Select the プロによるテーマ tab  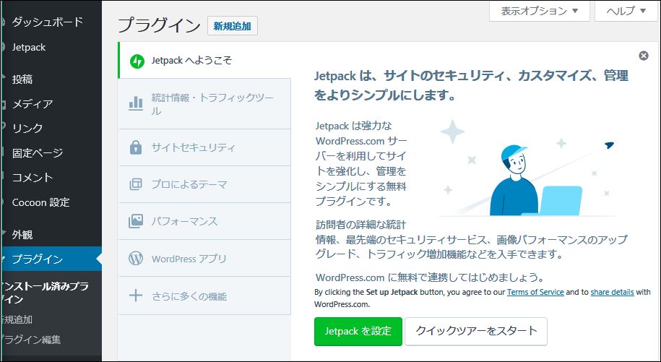tap(204, 184)
